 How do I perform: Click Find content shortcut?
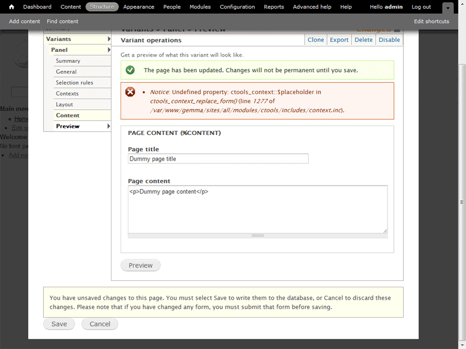pos(62,22)
